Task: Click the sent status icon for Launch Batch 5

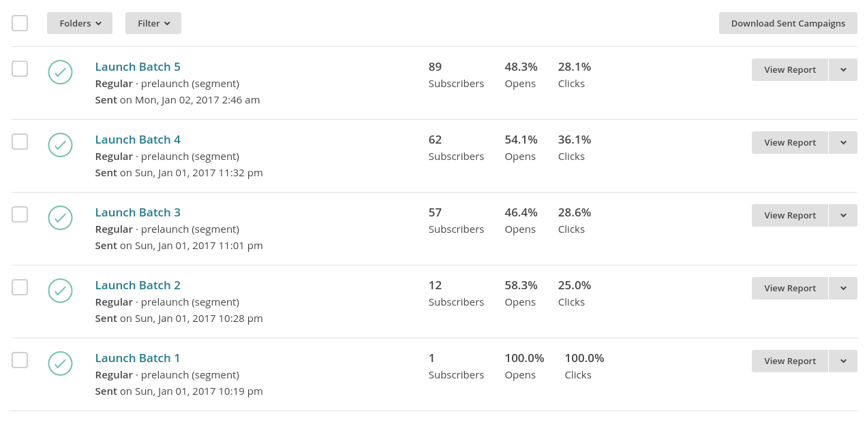Action: 60,72
